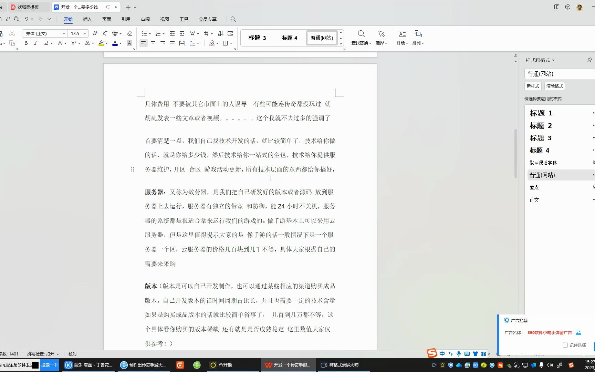Decrease font size with A- icon
595x372 pixels.
pyautogui.click(x=105, y=33)
